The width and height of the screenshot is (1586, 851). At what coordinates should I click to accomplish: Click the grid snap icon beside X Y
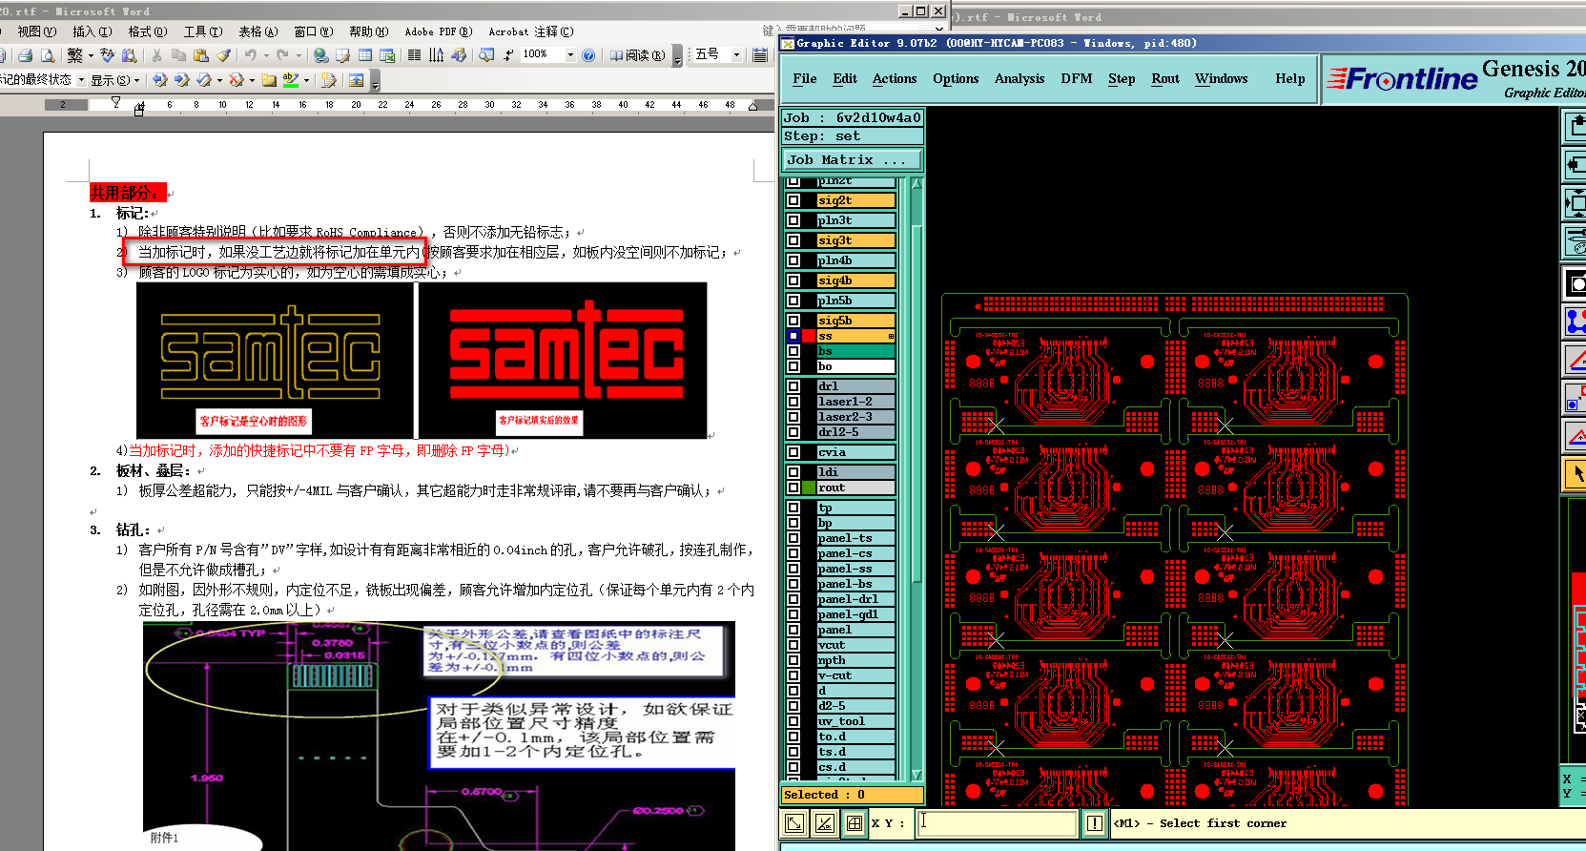[855, 823]
